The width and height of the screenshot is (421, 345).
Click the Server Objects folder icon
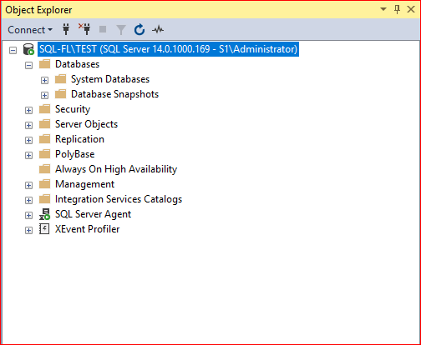(44, 124)
